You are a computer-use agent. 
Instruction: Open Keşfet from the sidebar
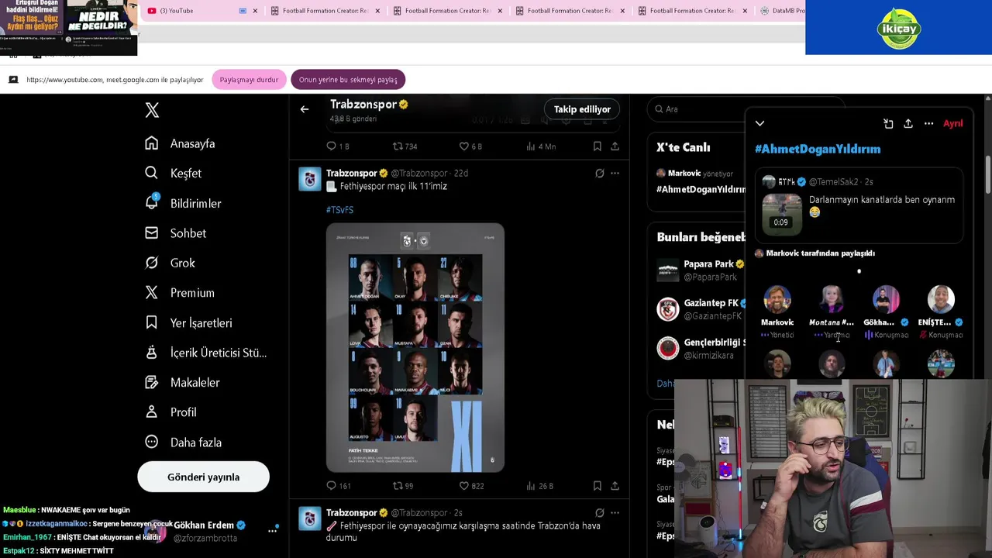174,173
